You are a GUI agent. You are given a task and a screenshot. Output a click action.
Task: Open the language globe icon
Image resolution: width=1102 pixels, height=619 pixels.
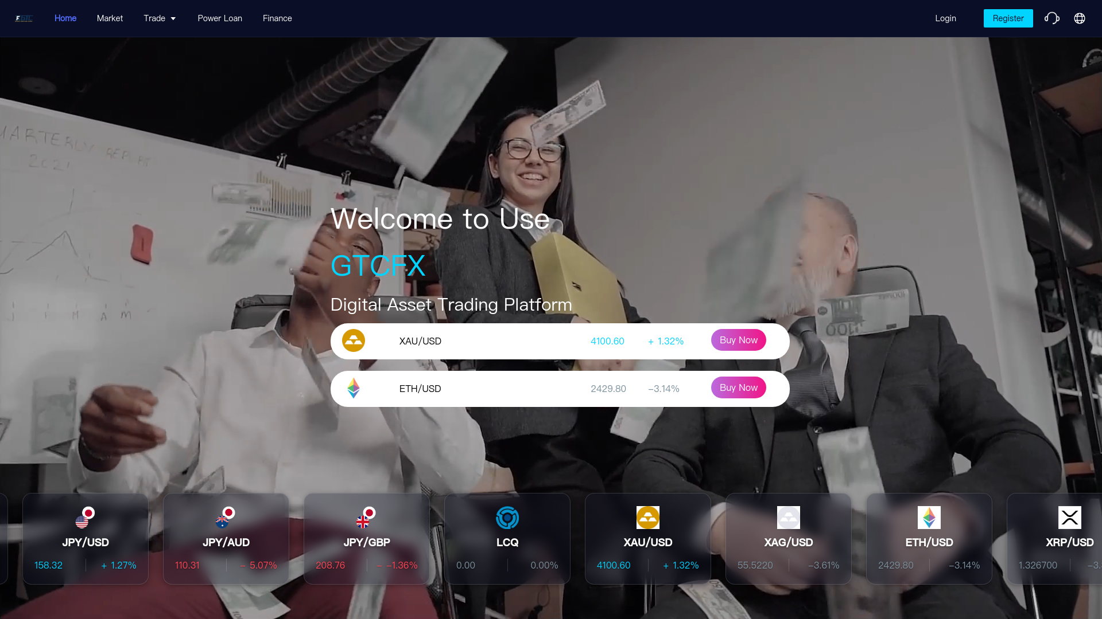[1080, 18]
